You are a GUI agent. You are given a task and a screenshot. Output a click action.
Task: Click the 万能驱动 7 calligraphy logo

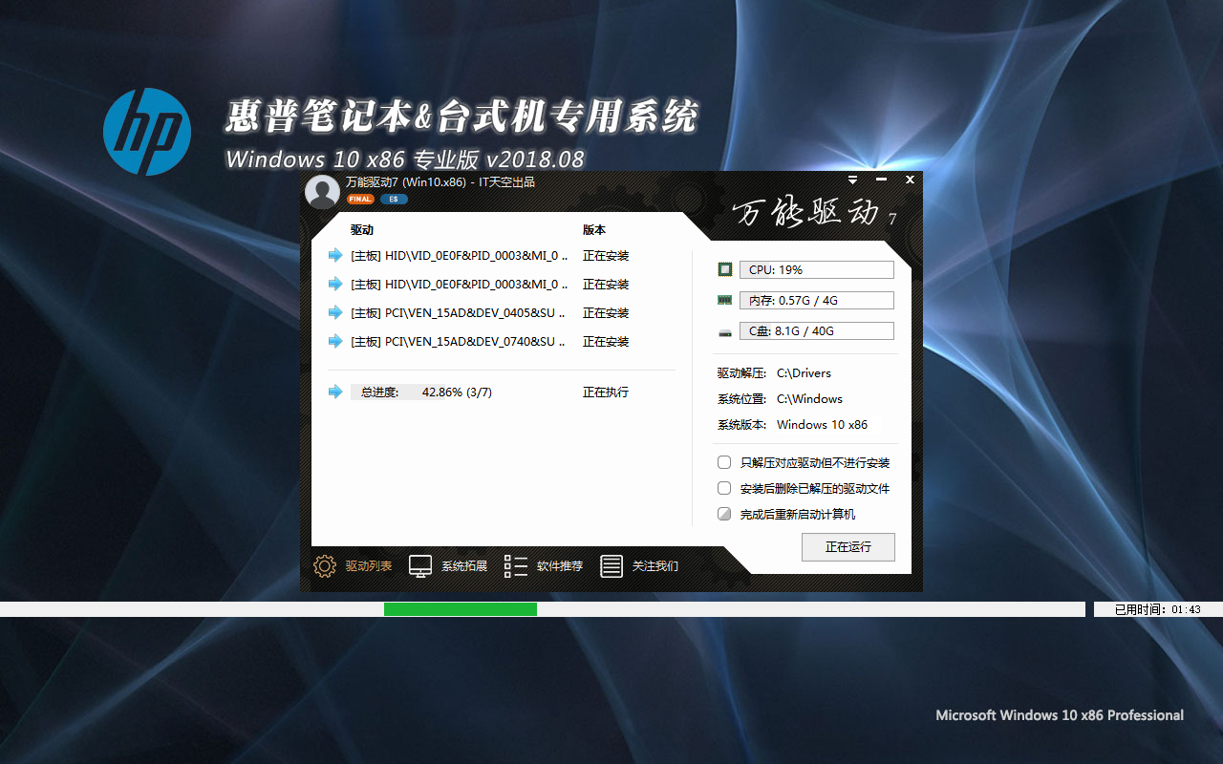point(814,213)
